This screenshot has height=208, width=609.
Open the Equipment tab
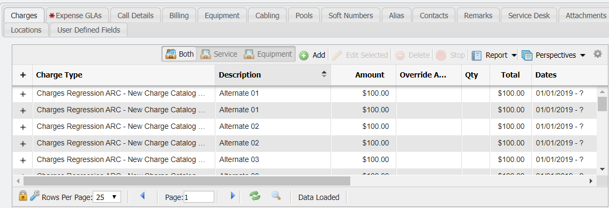click(222, 16)
